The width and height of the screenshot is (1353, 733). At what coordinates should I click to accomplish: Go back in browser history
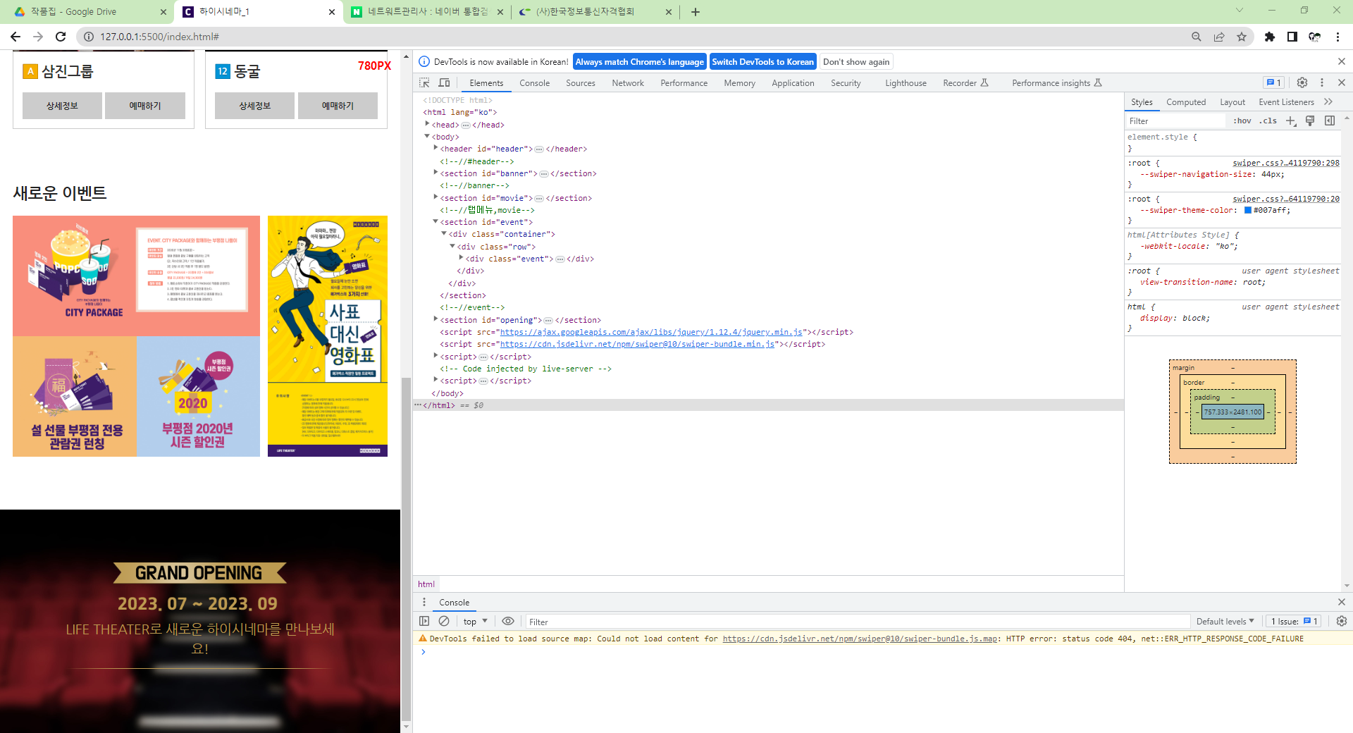(16, 37)
